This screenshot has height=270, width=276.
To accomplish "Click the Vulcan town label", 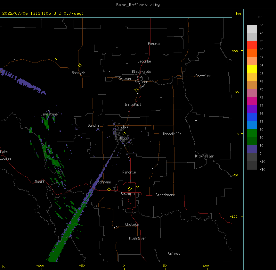I will pos(174,254).
